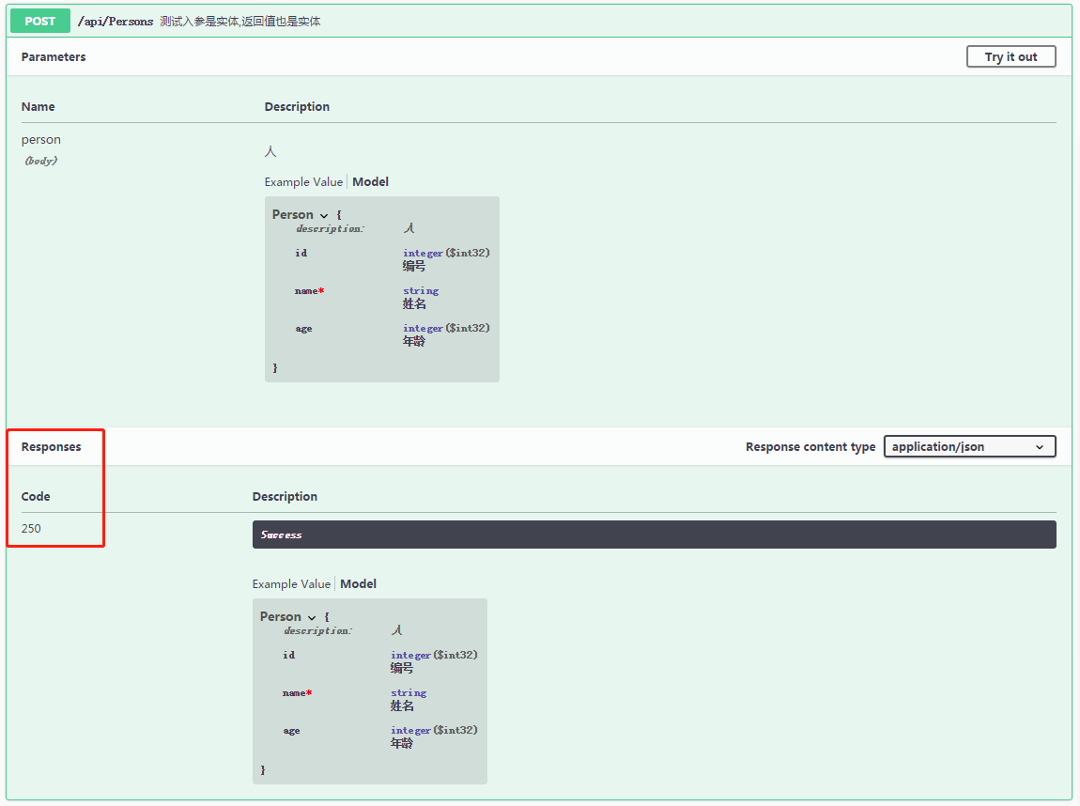This screenshot has height=806, width=1080.
Task: Click the chevron beside Person in parameters model
Action: pyautogui.click(x=324, y=216)
